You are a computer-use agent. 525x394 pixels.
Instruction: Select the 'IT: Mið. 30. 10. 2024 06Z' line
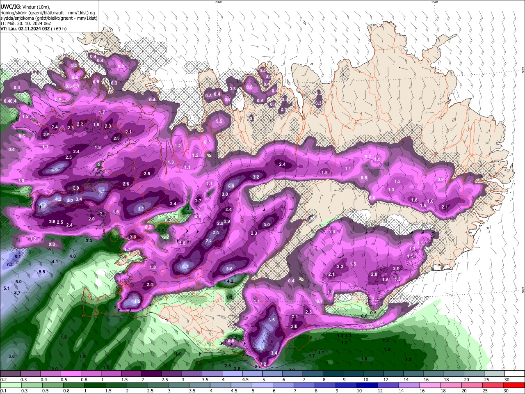click(x=26, y=23)
